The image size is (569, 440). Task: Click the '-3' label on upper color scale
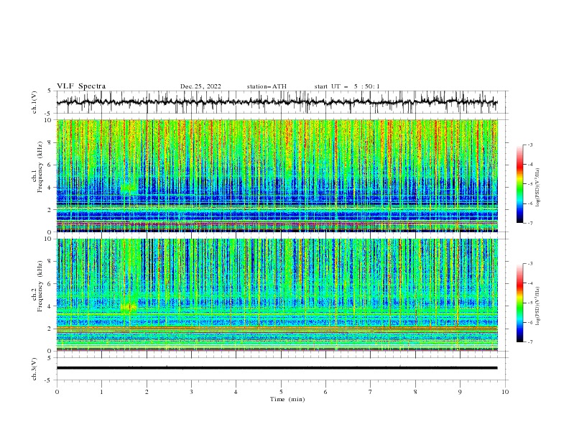click(529, 145)
